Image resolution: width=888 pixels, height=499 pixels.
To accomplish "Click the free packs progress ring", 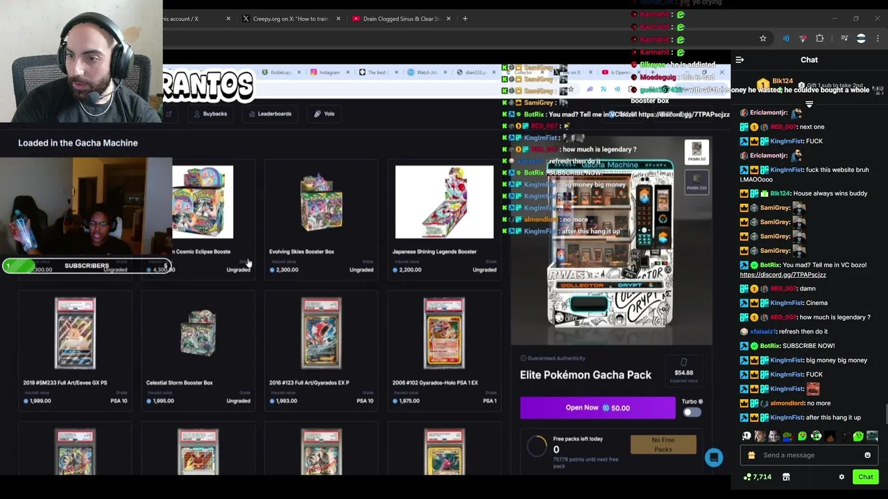I will click(x=536, y=446).
